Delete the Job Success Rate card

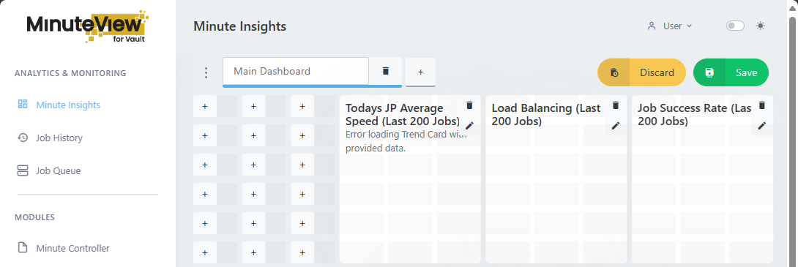[762, 105]
